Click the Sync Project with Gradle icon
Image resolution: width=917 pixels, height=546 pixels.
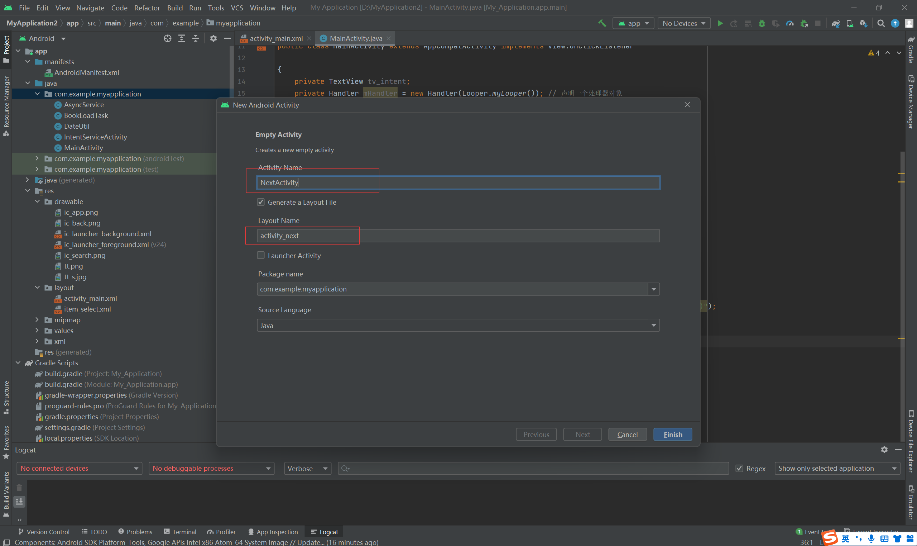pos(835,24)
